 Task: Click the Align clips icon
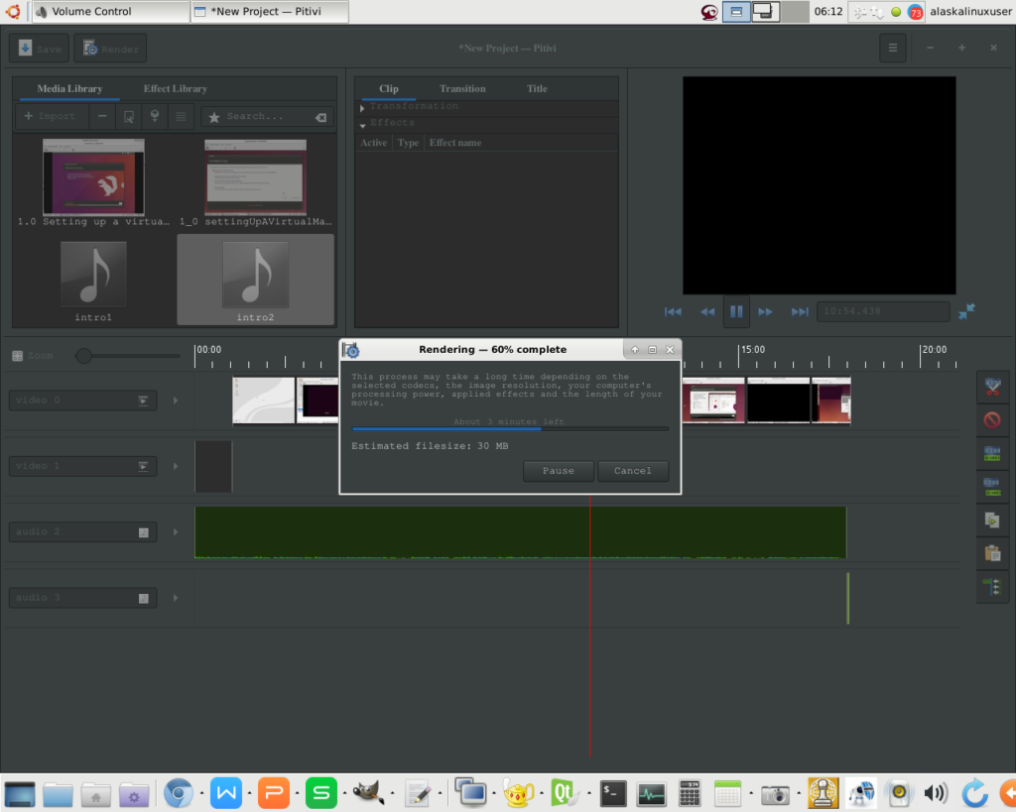pyautogui.click(x=991, y=587)
